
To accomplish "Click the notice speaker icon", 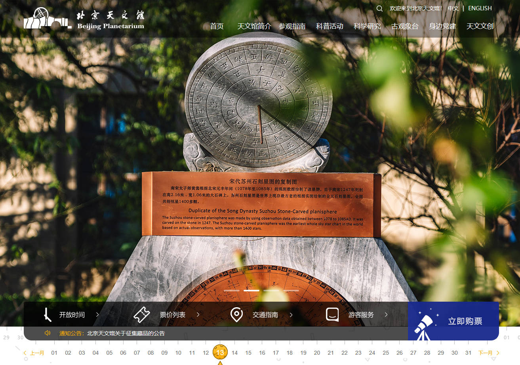I will (x=48, y=333).
